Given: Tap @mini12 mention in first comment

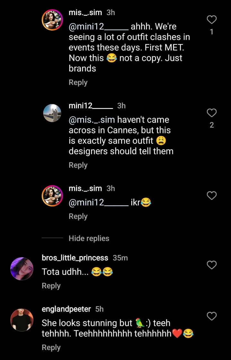Looking at the screenshot, I should 98,27.
